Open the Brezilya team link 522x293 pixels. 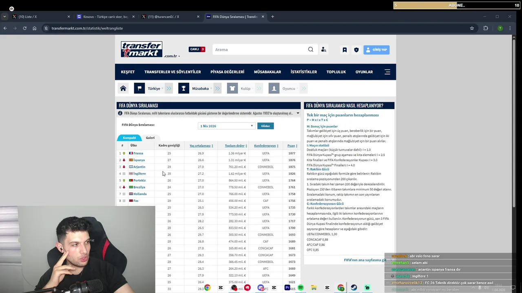tap(139, 187)
